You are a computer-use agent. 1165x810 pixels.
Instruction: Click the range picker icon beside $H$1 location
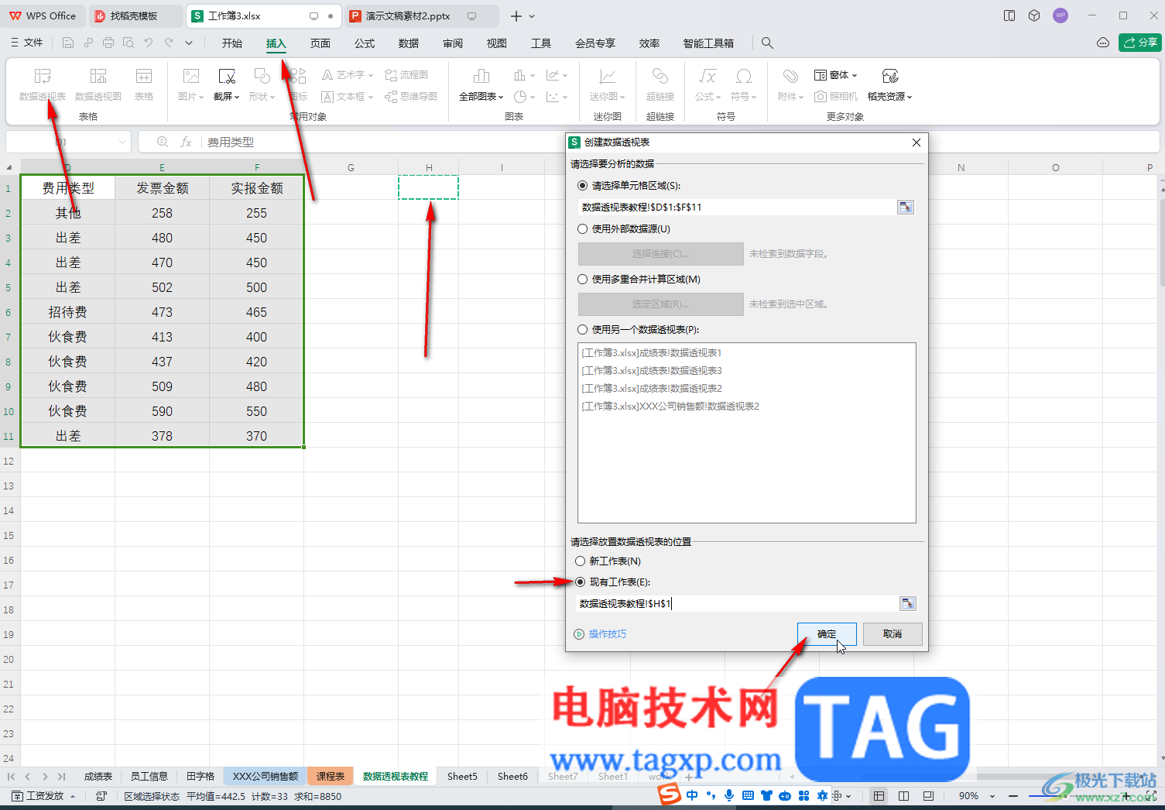(908, 603)
